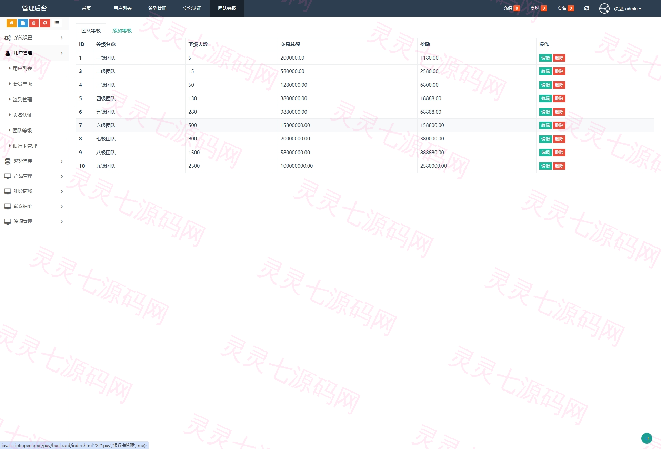Delete the 七级团队 row
This screenshot has width=661, height=449.
(559, 139)
